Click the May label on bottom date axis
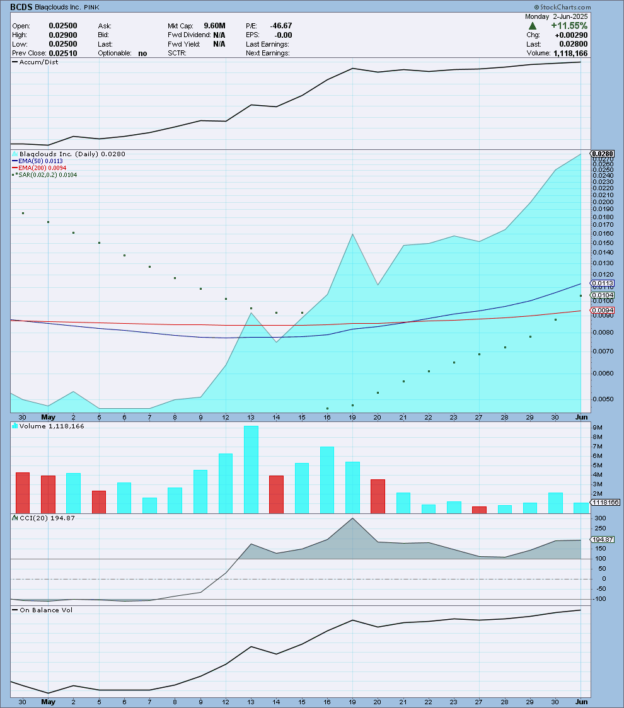Image resolution: width=624 pixels, height=708 pixels. 49,702
